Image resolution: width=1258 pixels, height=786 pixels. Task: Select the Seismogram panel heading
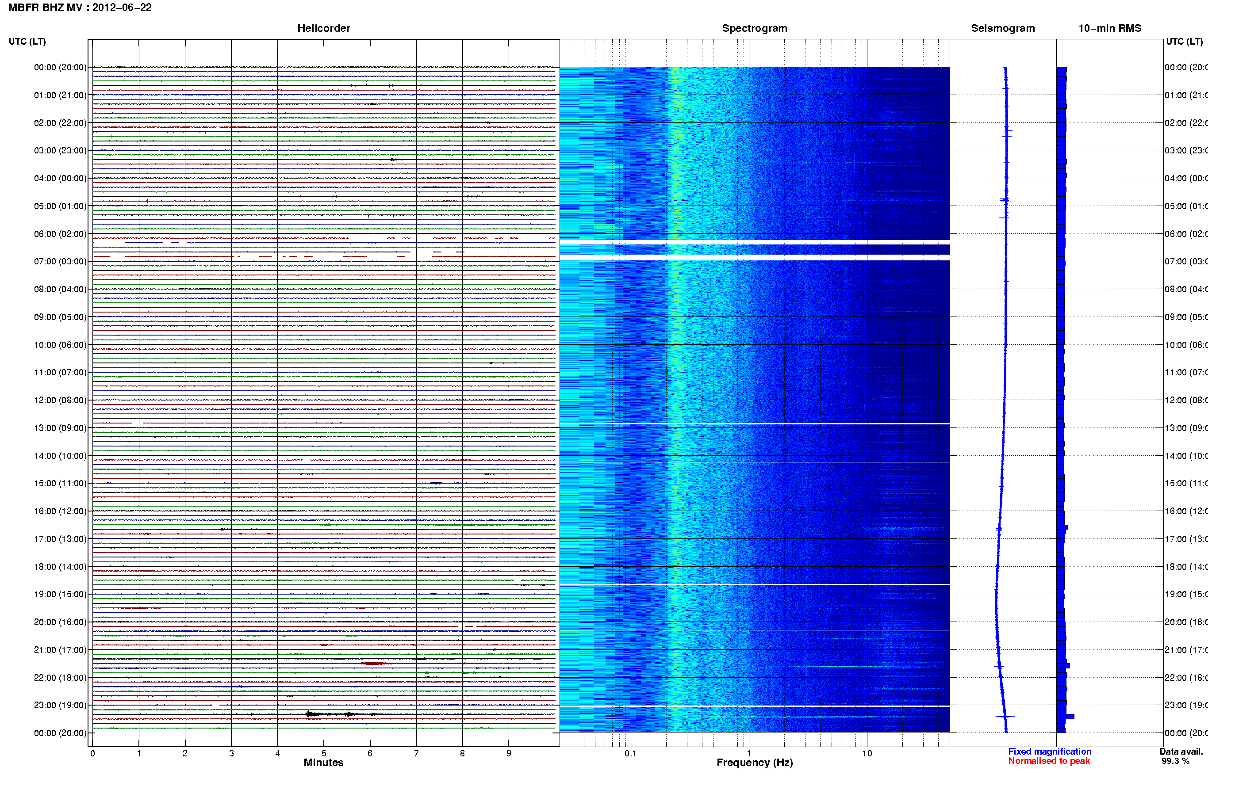click(1003, 28)
